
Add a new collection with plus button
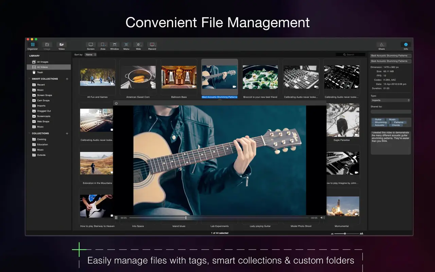click(67, 133)
